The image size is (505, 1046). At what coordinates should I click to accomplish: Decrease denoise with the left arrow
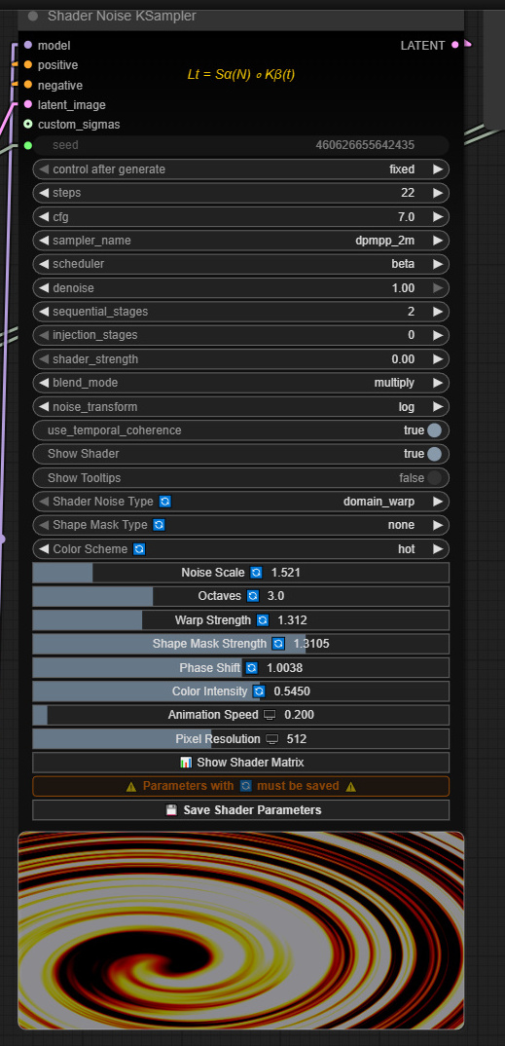pyautogui.click(x=44, y=288)
